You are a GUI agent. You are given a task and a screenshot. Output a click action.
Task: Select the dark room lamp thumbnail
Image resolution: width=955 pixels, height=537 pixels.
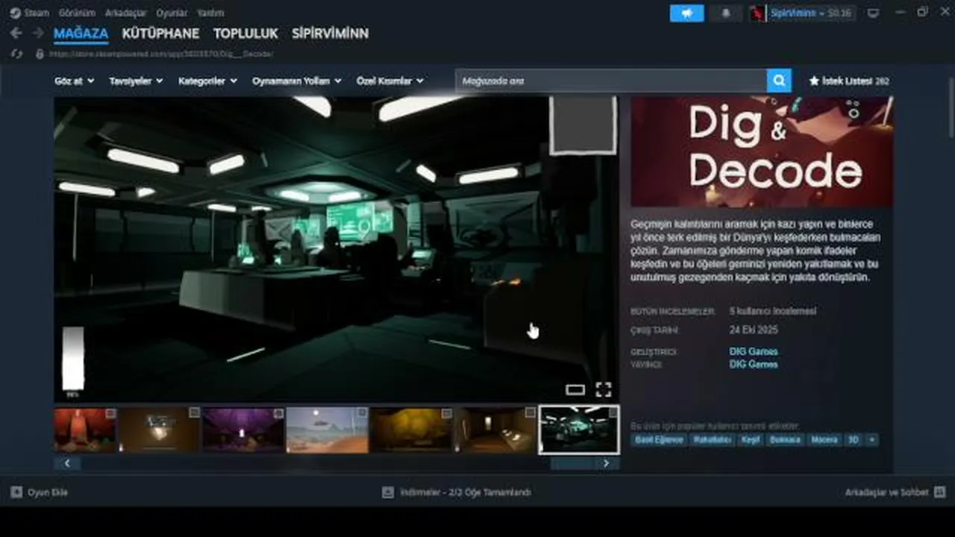(x=160, y=430)
